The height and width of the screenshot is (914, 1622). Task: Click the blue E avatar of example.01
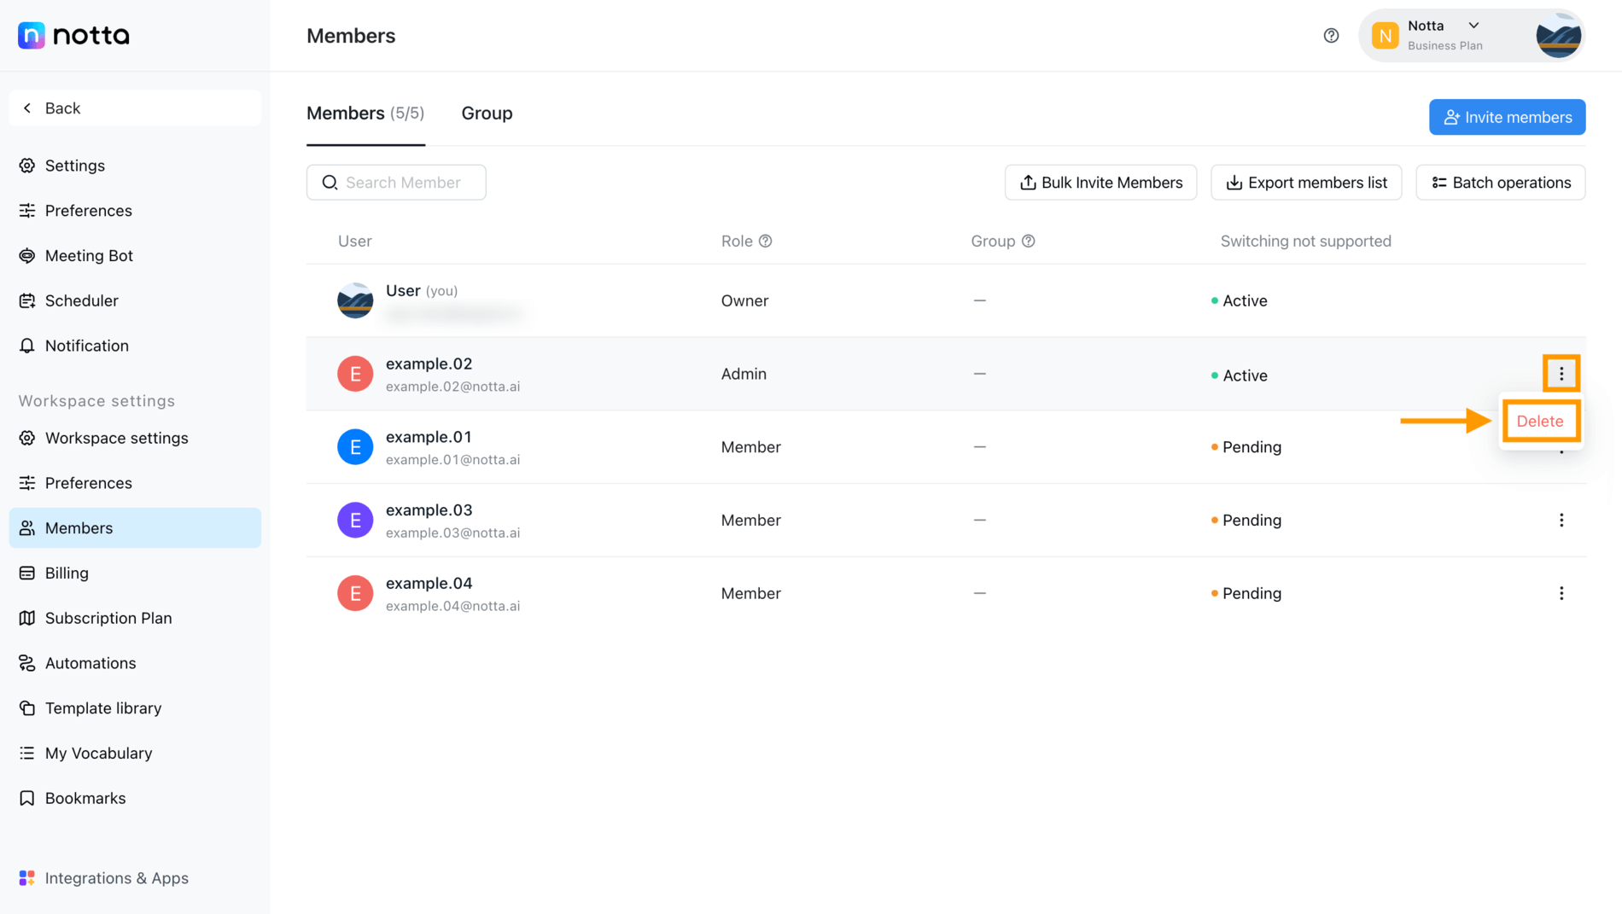point(355,447)
